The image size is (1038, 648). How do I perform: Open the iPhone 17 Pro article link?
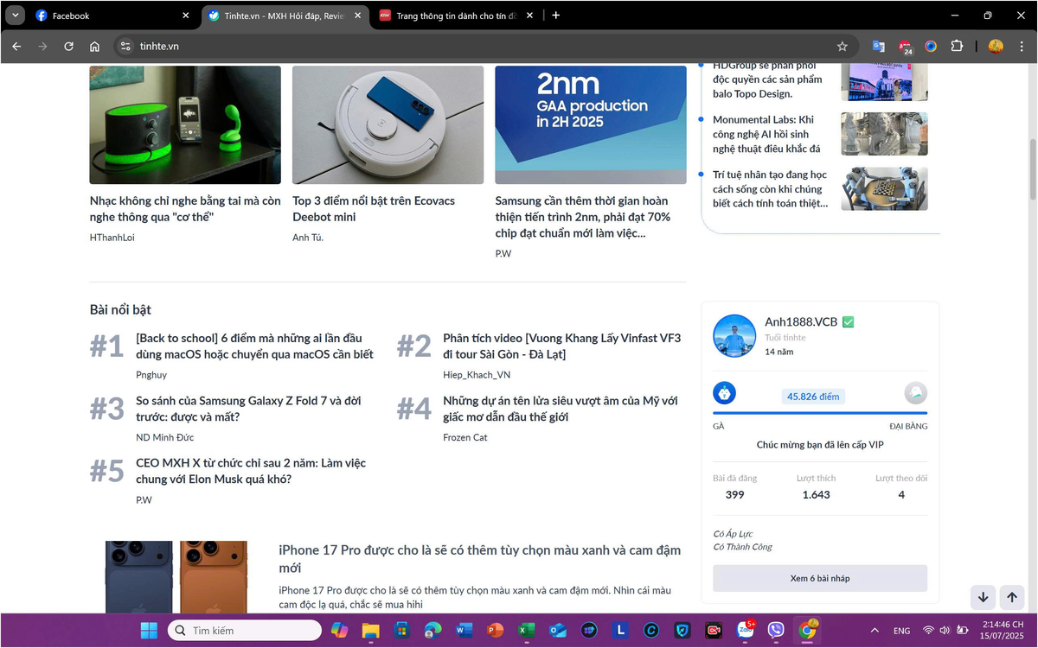click(479, 558)
